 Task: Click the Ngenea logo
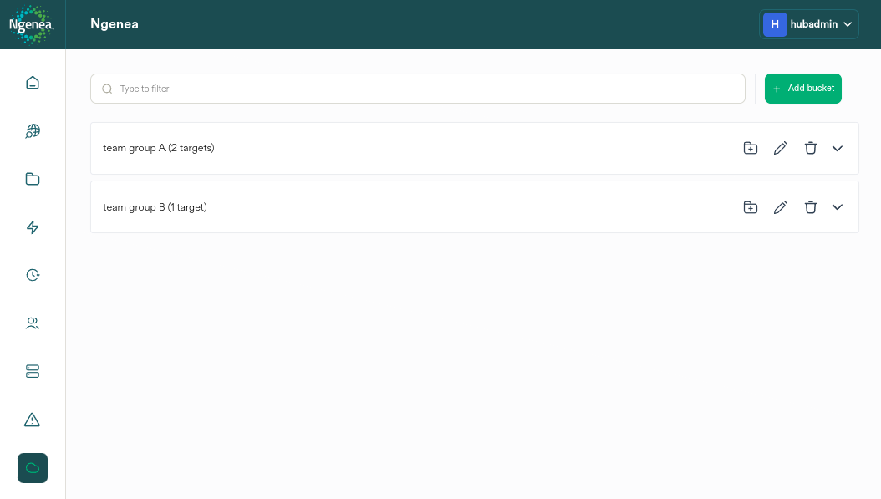(31, 24)
